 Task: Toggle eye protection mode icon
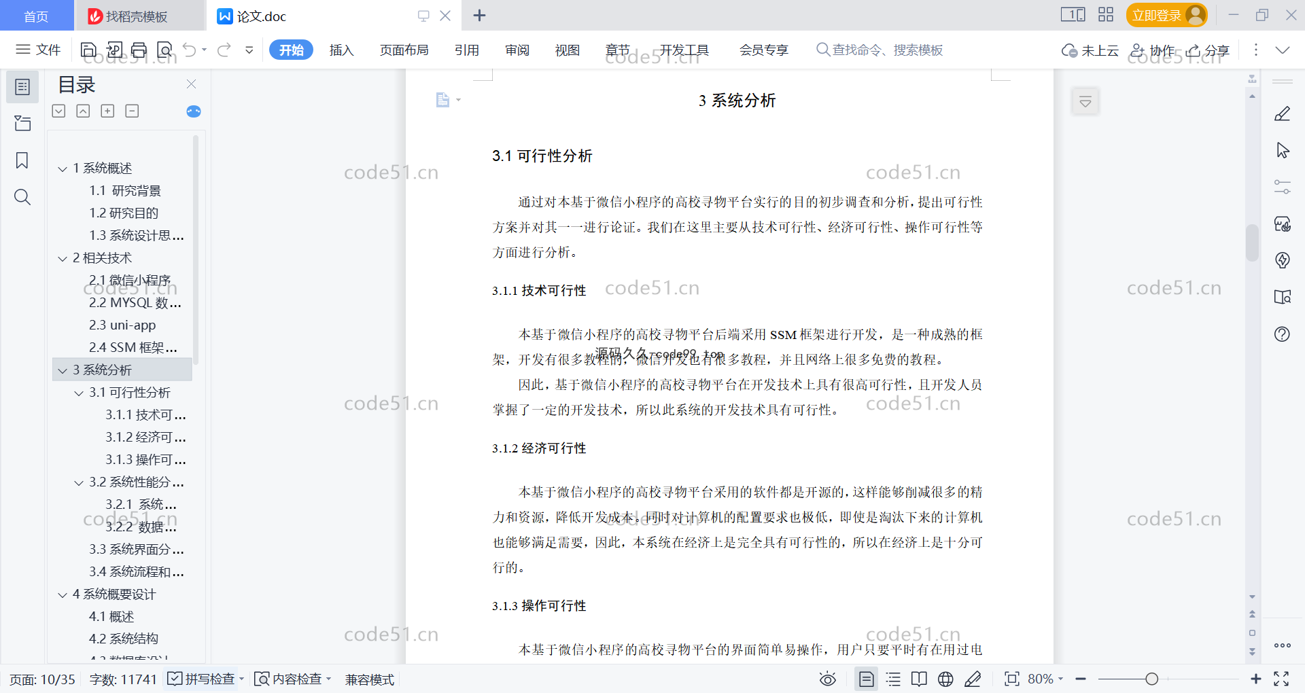click(828, 679)
